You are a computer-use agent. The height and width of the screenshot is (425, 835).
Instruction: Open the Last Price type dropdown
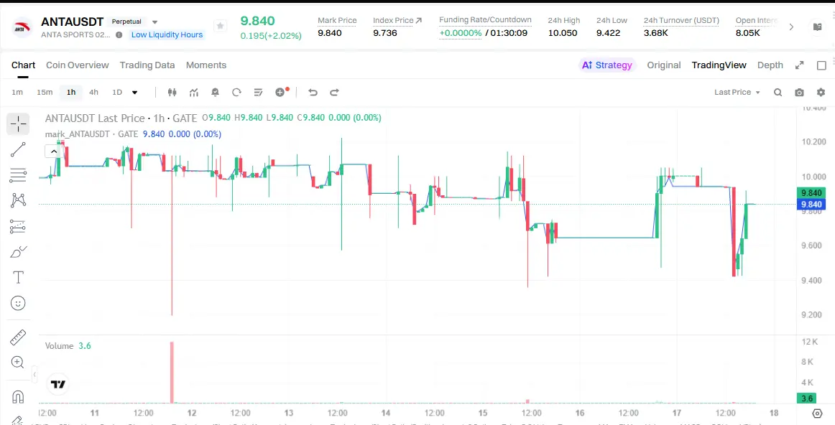(737, 92)
